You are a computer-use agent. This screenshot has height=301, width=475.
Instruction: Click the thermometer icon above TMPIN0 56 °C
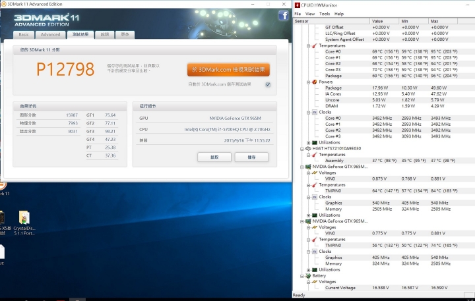click(x=315, y=239)
